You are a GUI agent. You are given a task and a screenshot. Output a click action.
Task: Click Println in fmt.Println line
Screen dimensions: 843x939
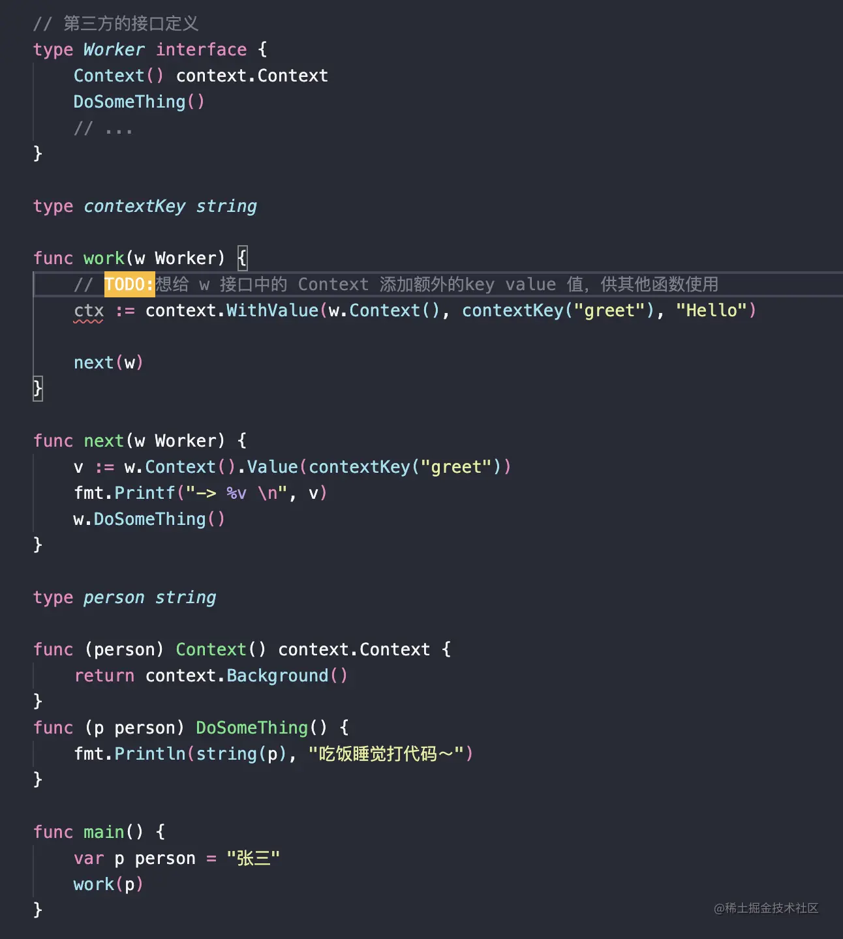150,754
